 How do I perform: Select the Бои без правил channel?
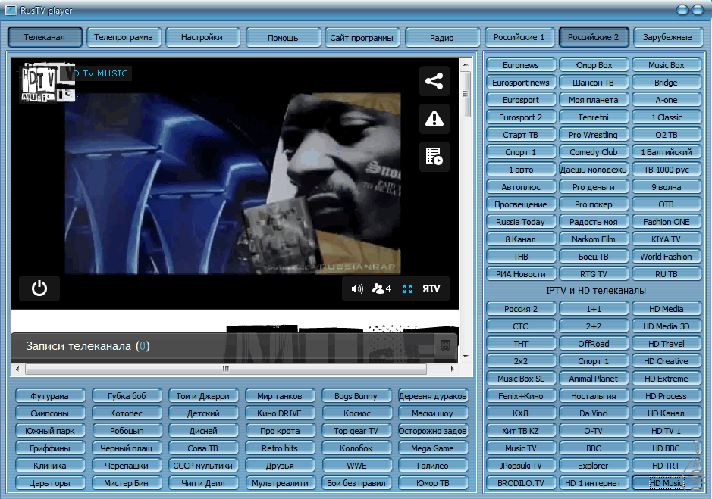356,483
